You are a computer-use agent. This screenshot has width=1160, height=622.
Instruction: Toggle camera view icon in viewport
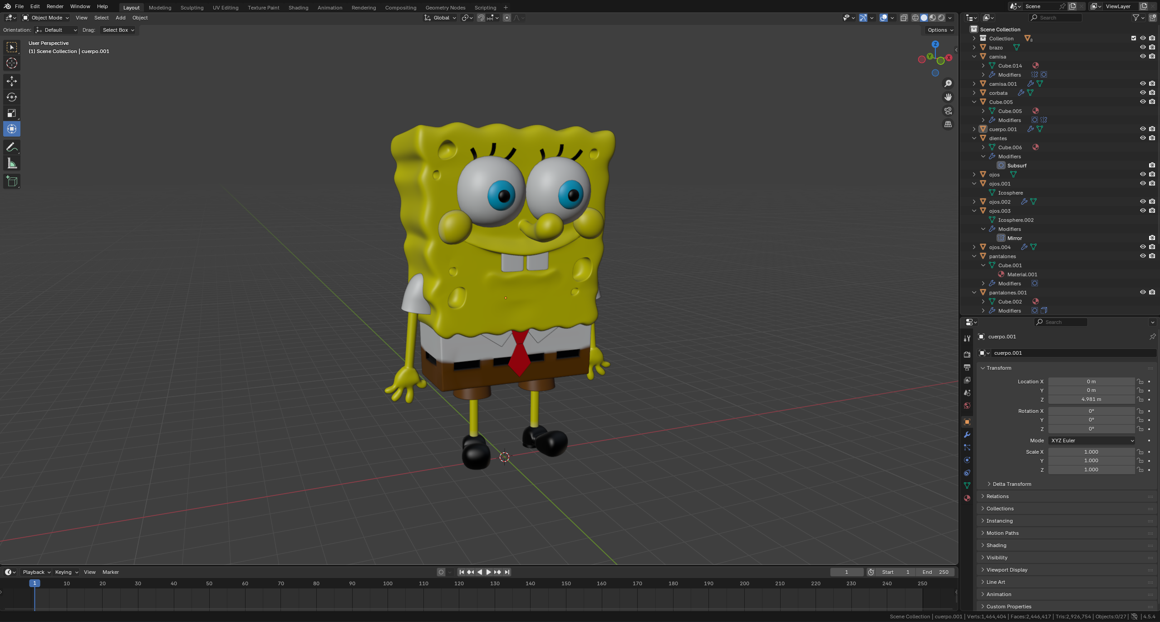pyautogui.click(x=948, y=111)
